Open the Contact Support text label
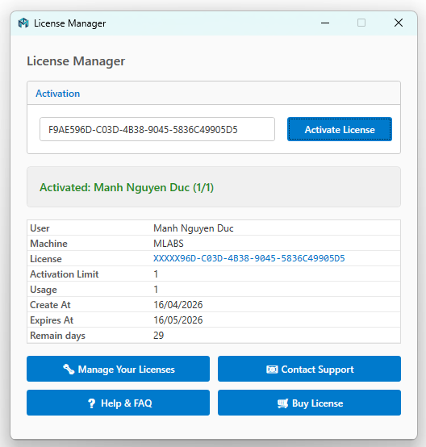The width and height of the screenshot is (426, 447). pyautogui.click(x=317, y=370)
